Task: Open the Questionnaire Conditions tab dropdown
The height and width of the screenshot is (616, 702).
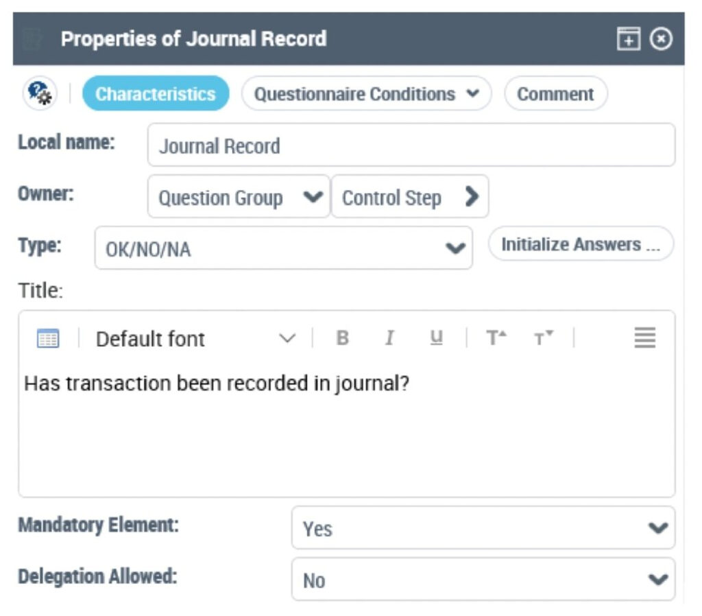Action: coord(366,94)
